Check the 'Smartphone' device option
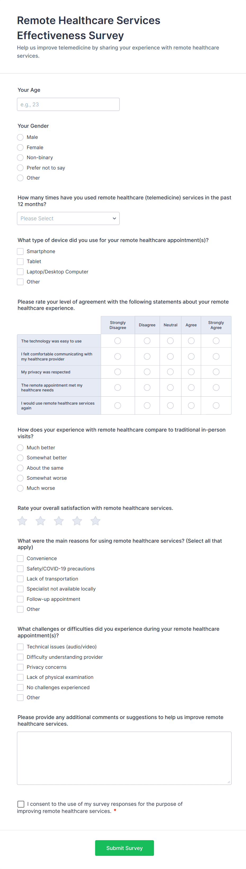Image resolution: width=246 pixels, height=869 pixels. click(20, 251)
